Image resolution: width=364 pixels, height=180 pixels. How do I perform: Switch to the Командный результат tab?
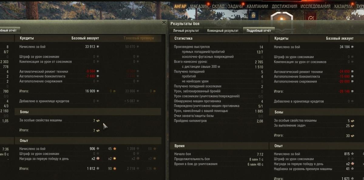tap(223, 31)
